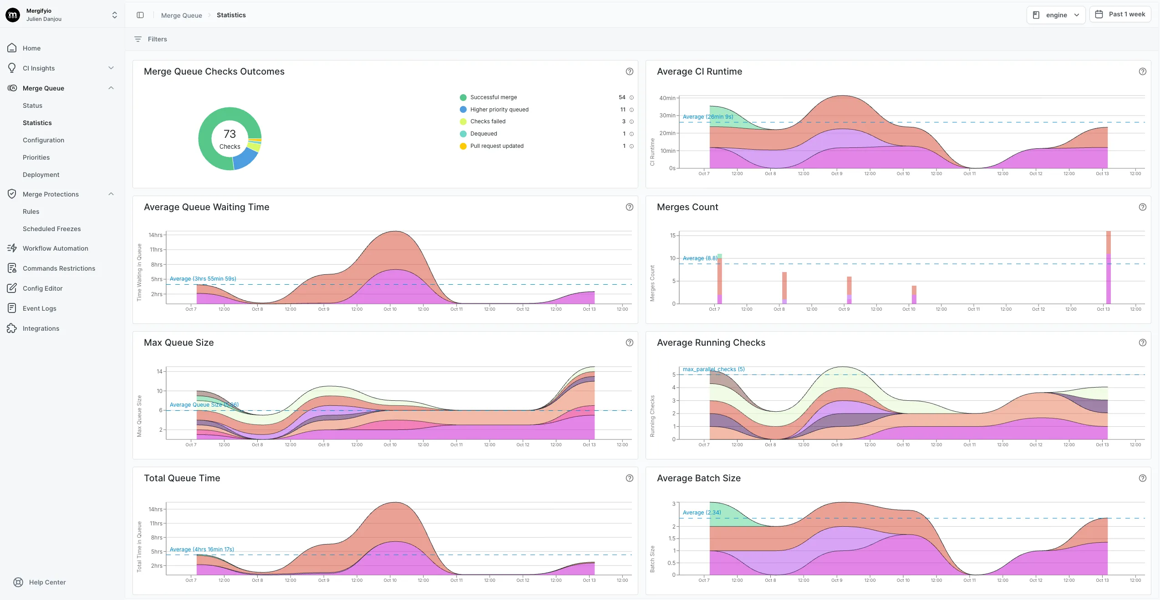Toggle the Higher priority queued series

tap(499, 109)
